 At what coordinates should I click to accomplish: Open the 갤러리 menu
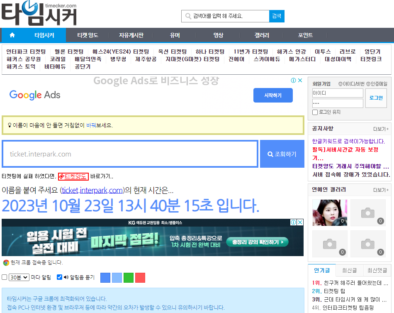262,35
